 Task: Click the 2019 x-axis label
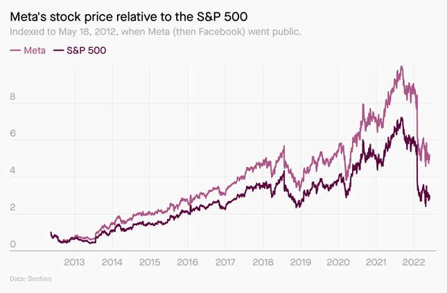(x=301, y=263)
